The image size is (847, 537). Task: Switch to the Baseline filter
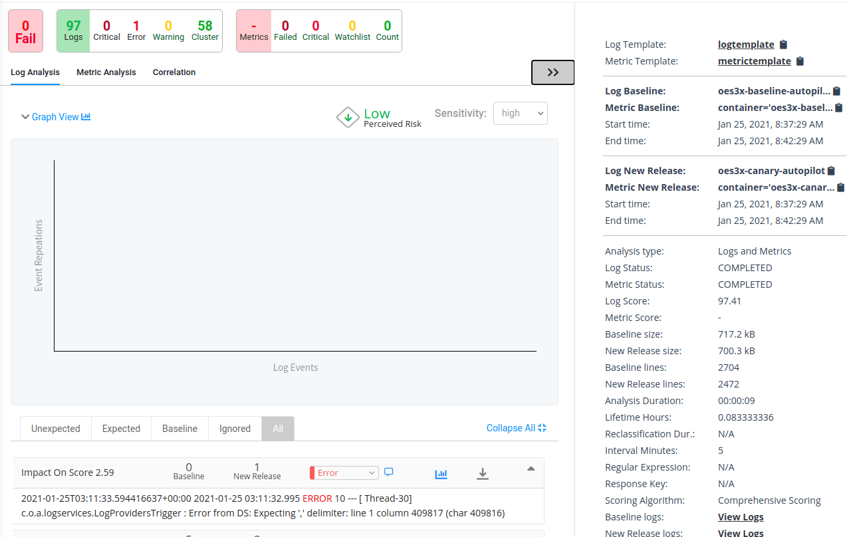(x=180, y=429)
